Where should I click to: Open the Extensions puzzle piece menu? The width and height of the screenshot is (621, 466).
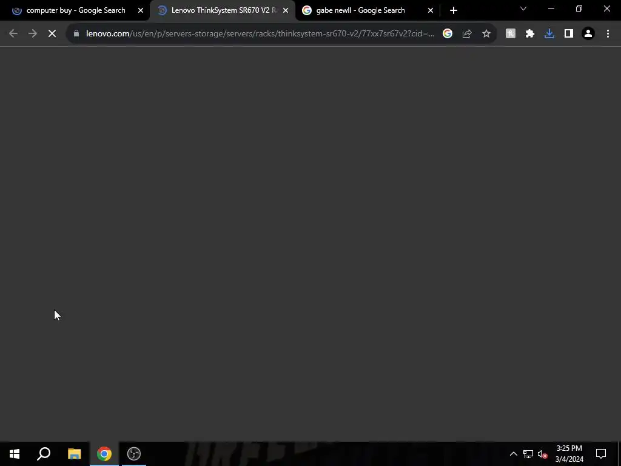coord(530,34)
